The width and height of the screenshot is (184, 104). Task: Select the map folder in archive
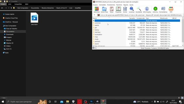tap(96, 37)
